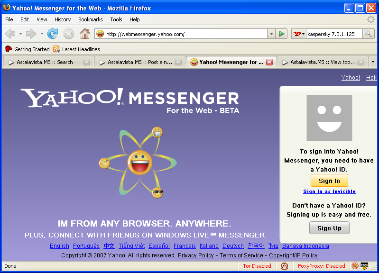Screen dimensions: 379x273
Task: Open the Yahoo search engine selector dropdown
Action: 299,34
